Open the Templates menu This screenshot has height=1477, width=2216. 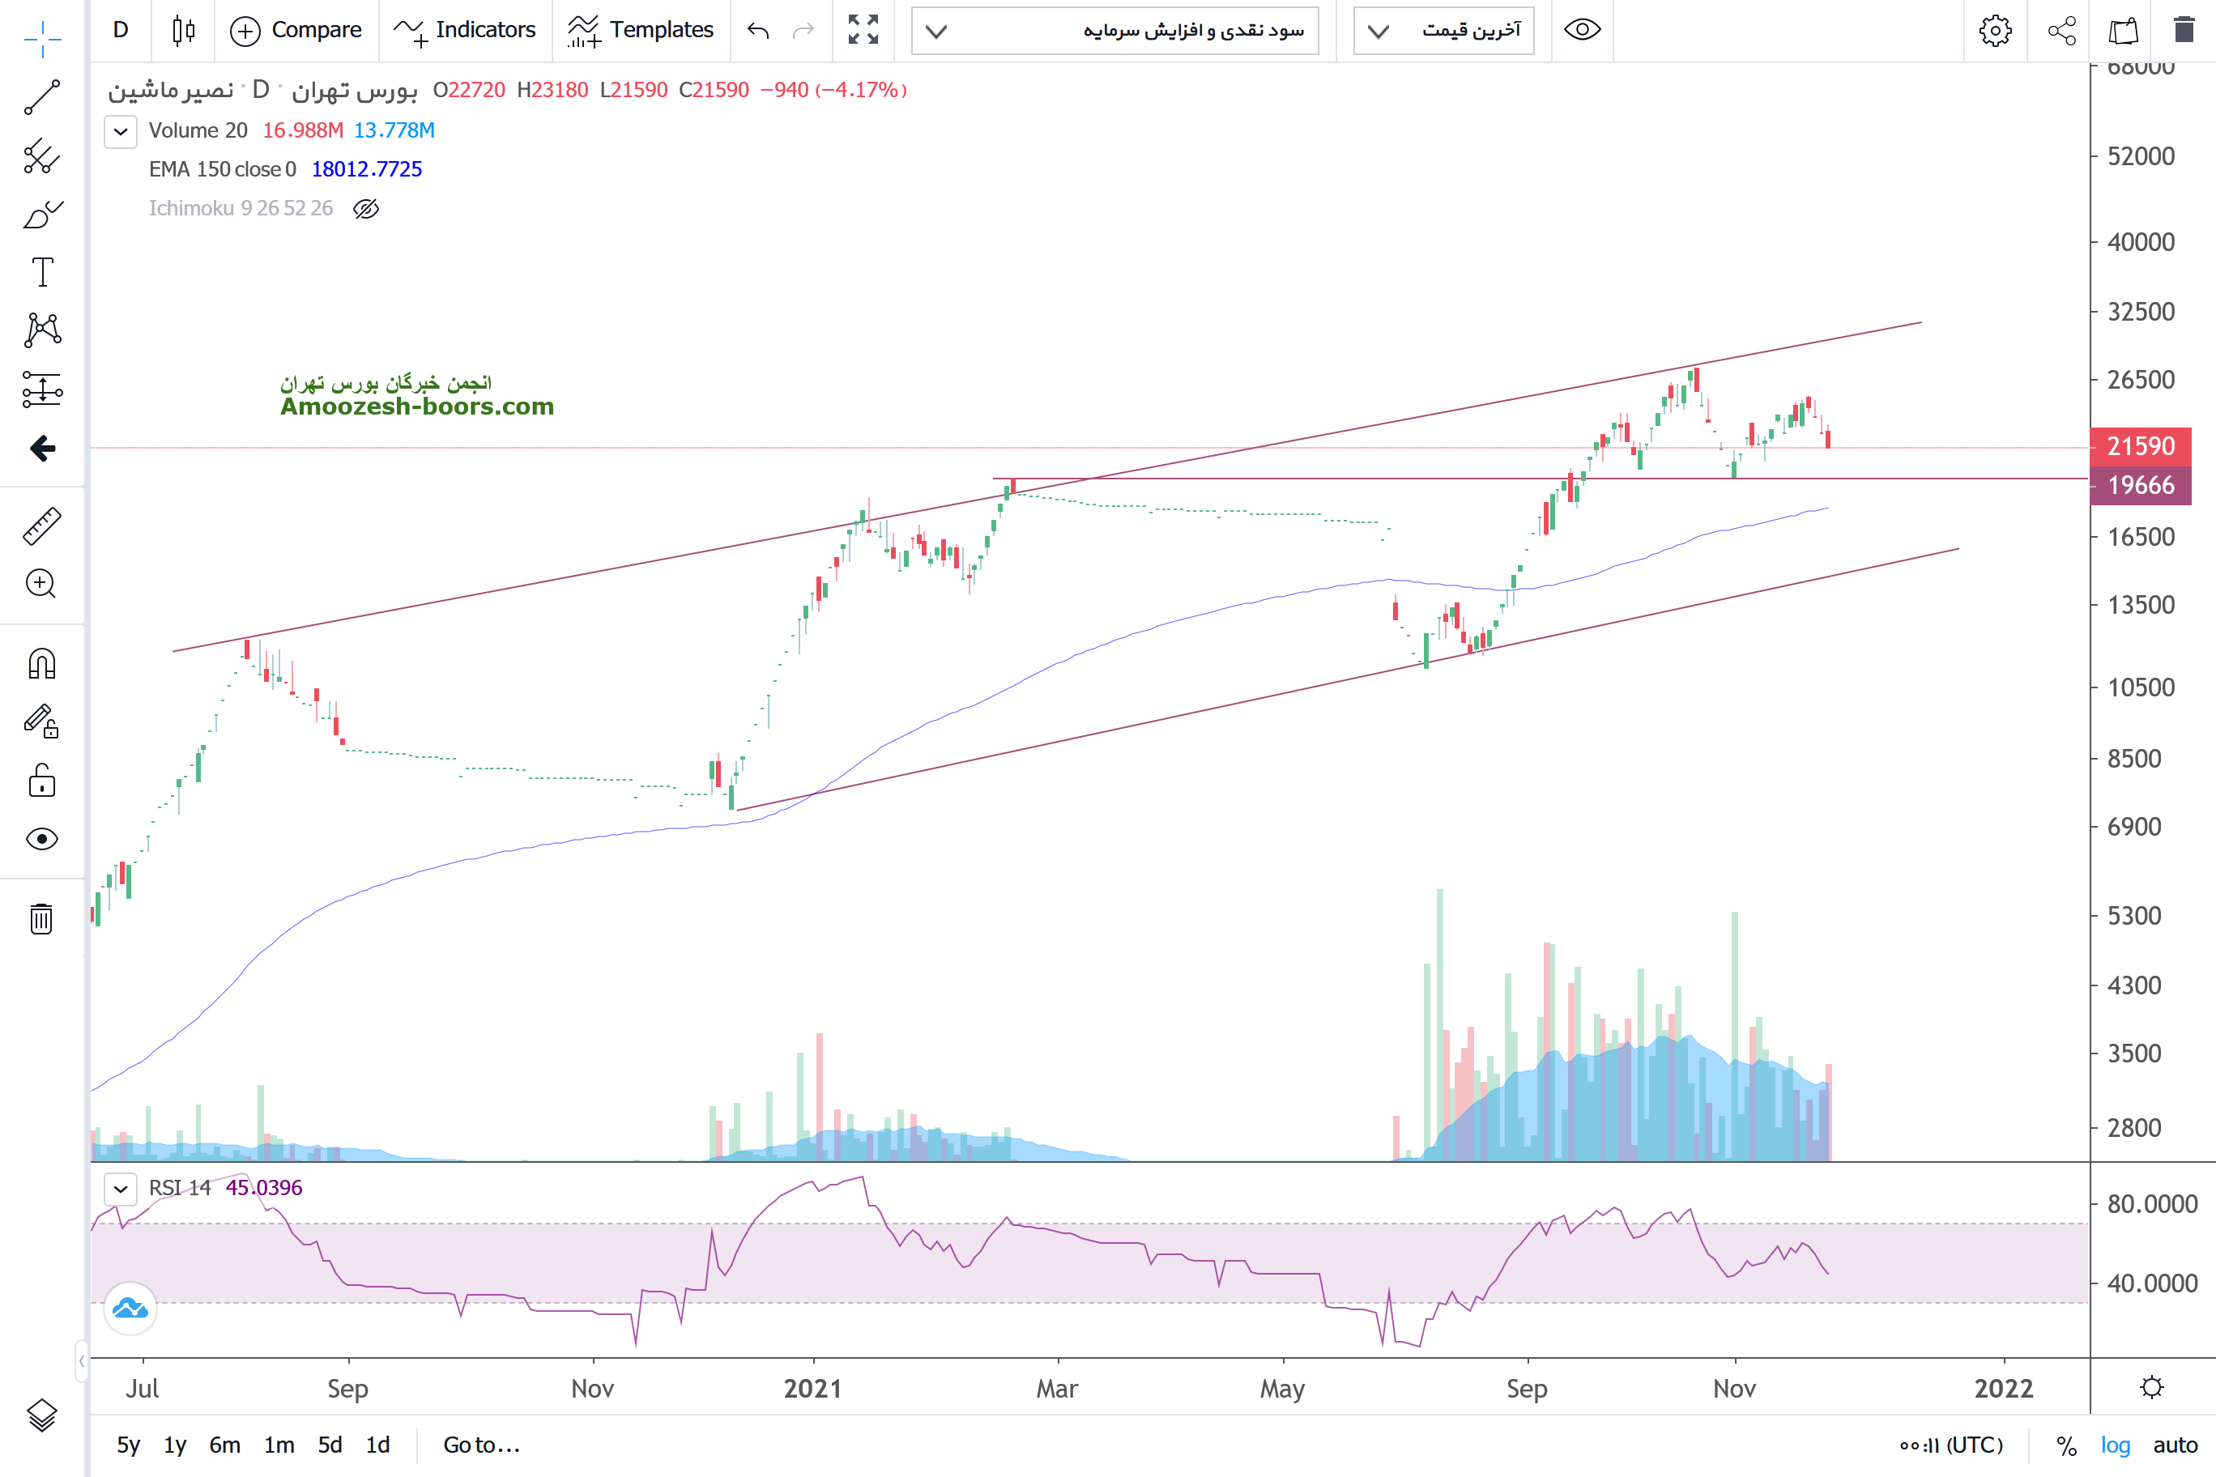click(641, 30)
